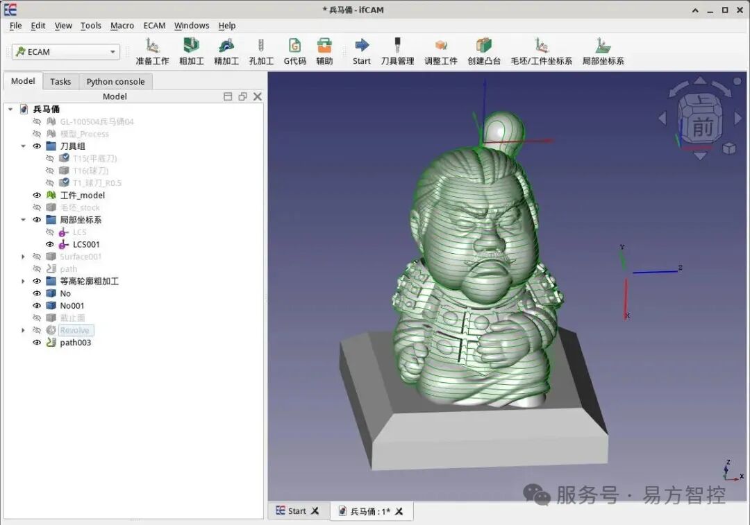Click the 调整工件 adjust workpiece icon

441,51
